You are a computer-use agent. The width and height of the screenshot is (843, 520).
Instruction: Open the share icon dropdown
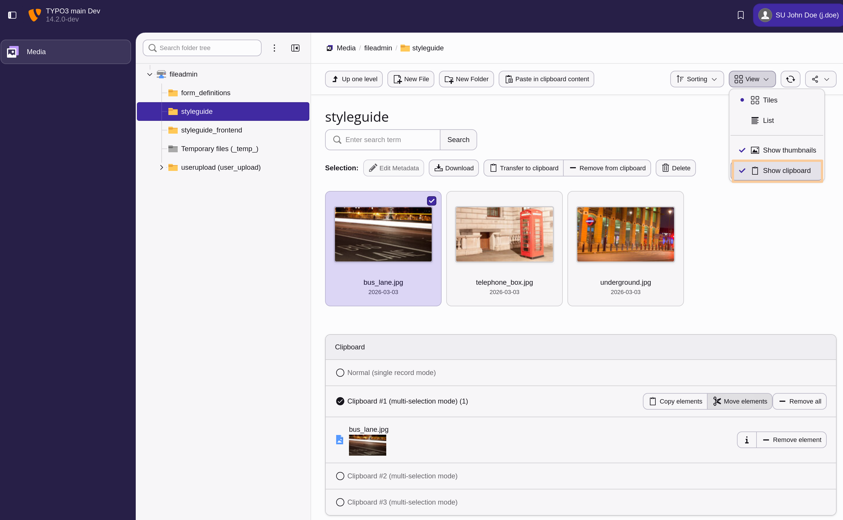click(x=820, y=79)
